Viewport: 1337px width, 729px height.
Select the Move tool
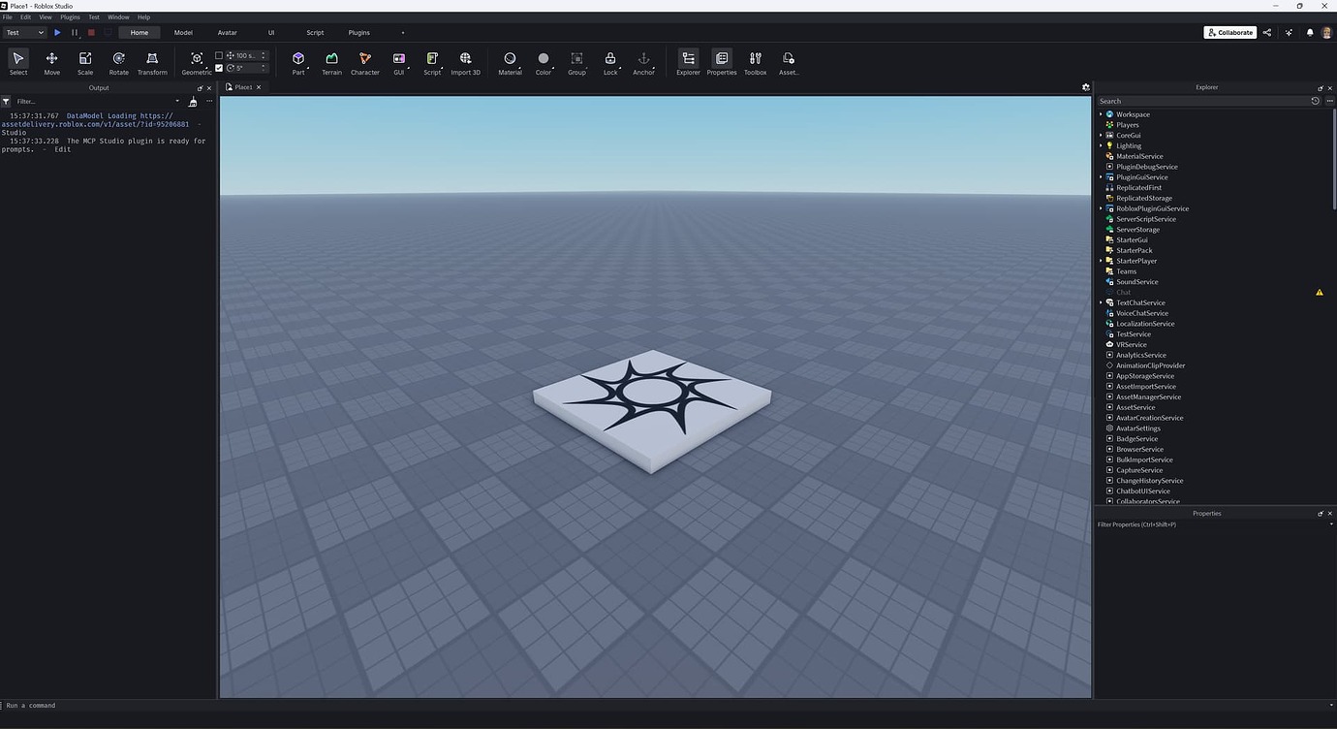pyautogui.click(x=51, y=63)
